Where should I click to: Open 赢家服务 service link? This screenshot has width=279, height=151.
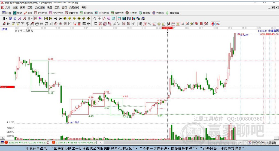173,13
